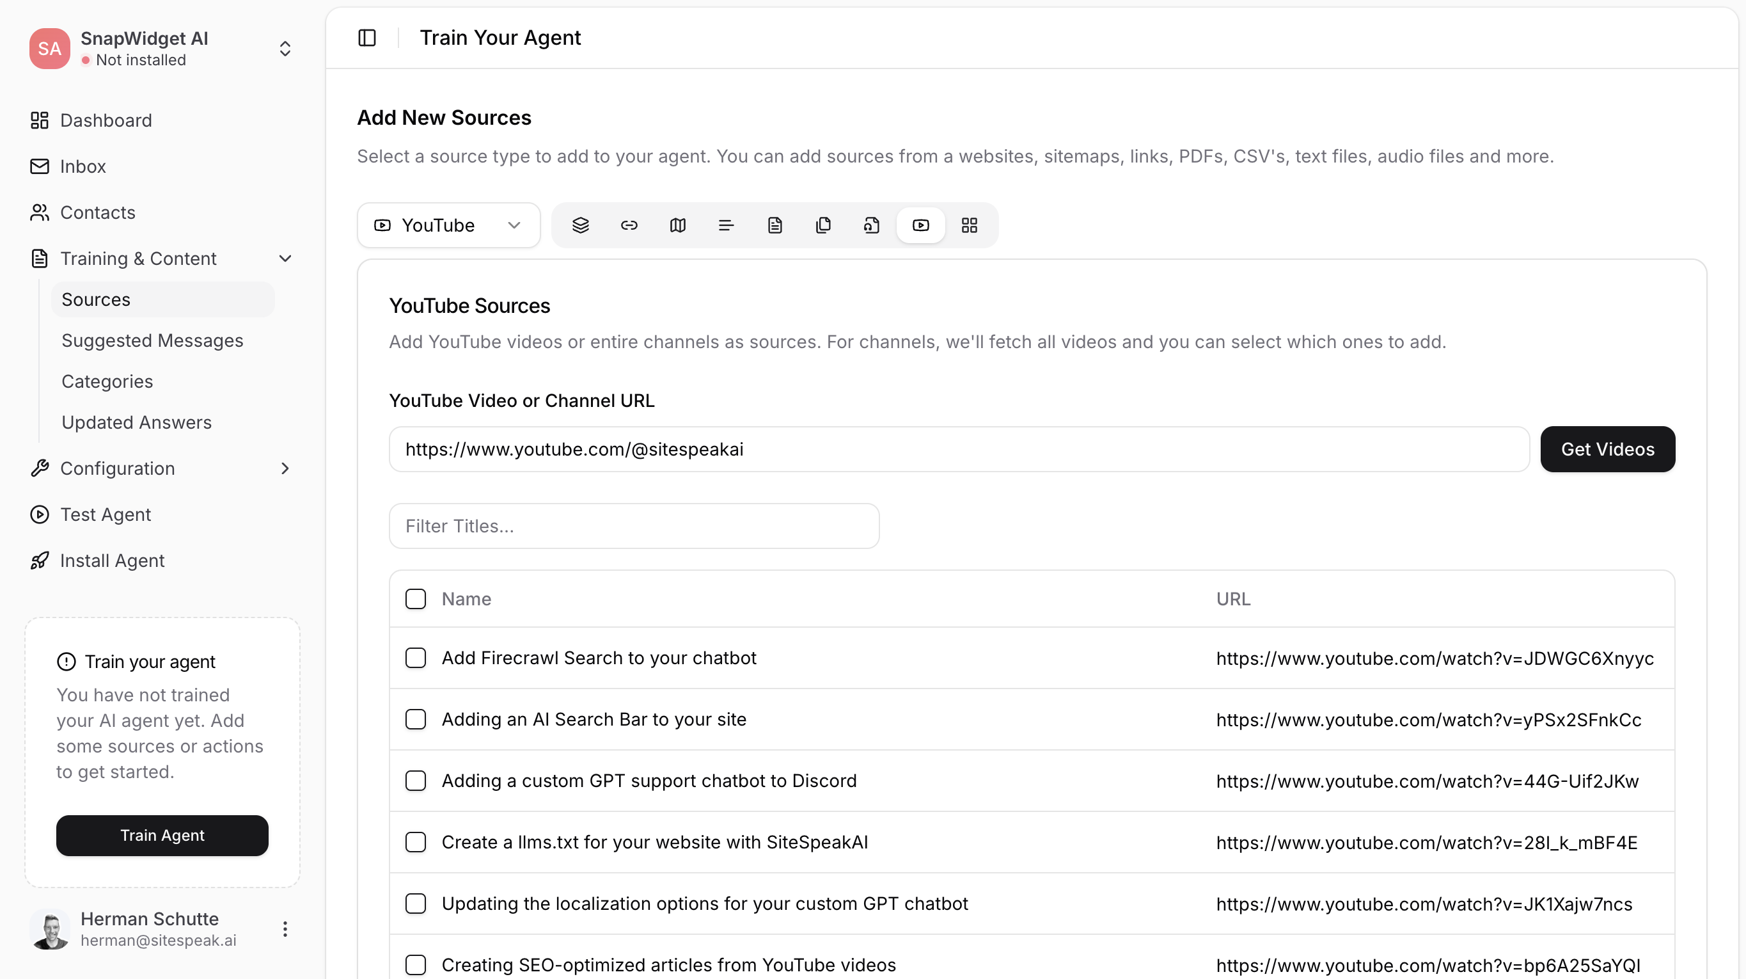The height and width of the screenshot is (979, 1746).
Task: Open the YouTube source type dropdown
Action: click(x=448, y=225)
